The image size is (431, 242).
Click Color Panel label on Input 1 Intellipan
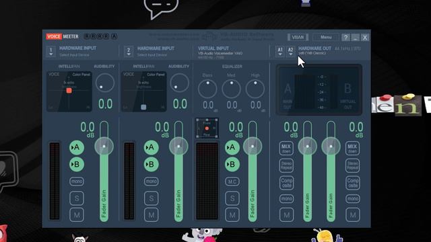[81, 75]
